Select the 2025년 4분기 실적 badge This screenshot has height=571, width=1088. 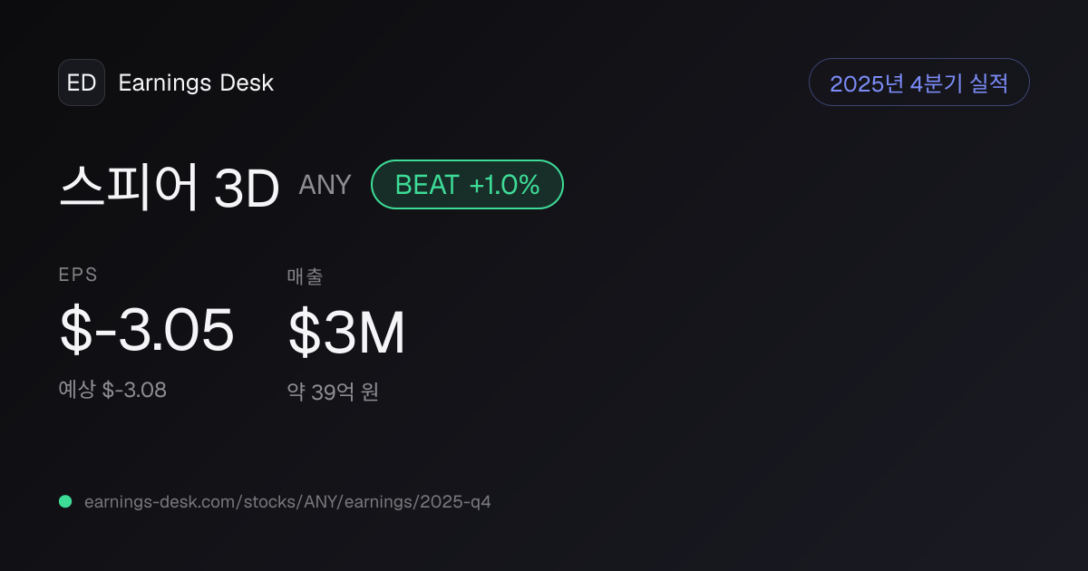[918, 82]
